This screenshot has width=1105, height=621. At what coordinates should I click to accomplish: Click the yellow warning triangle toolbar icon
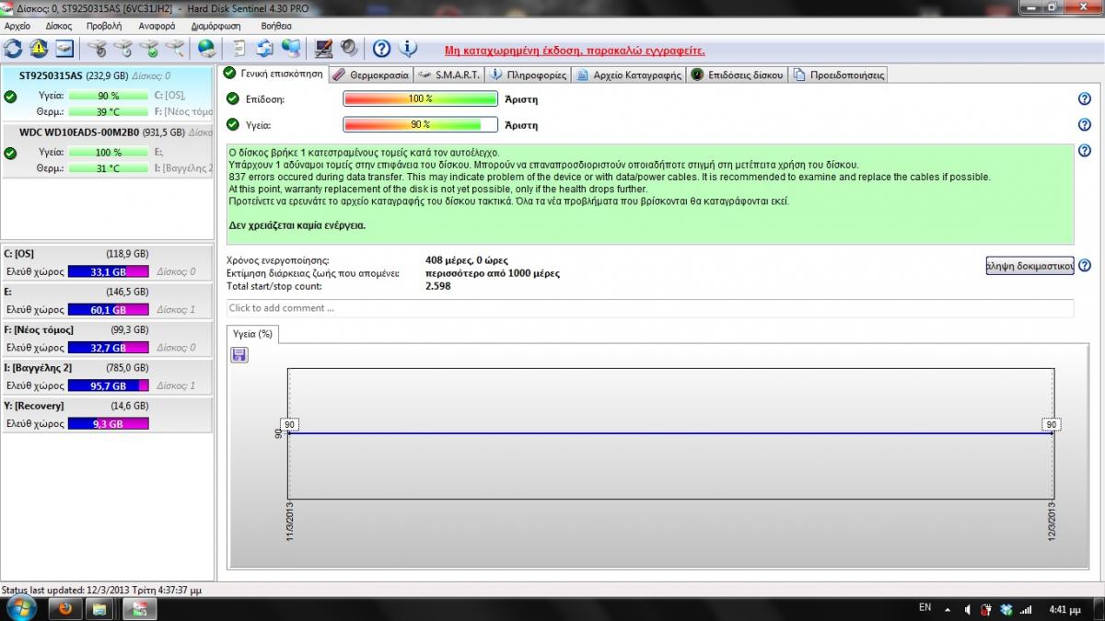click(x=38, y=48)
